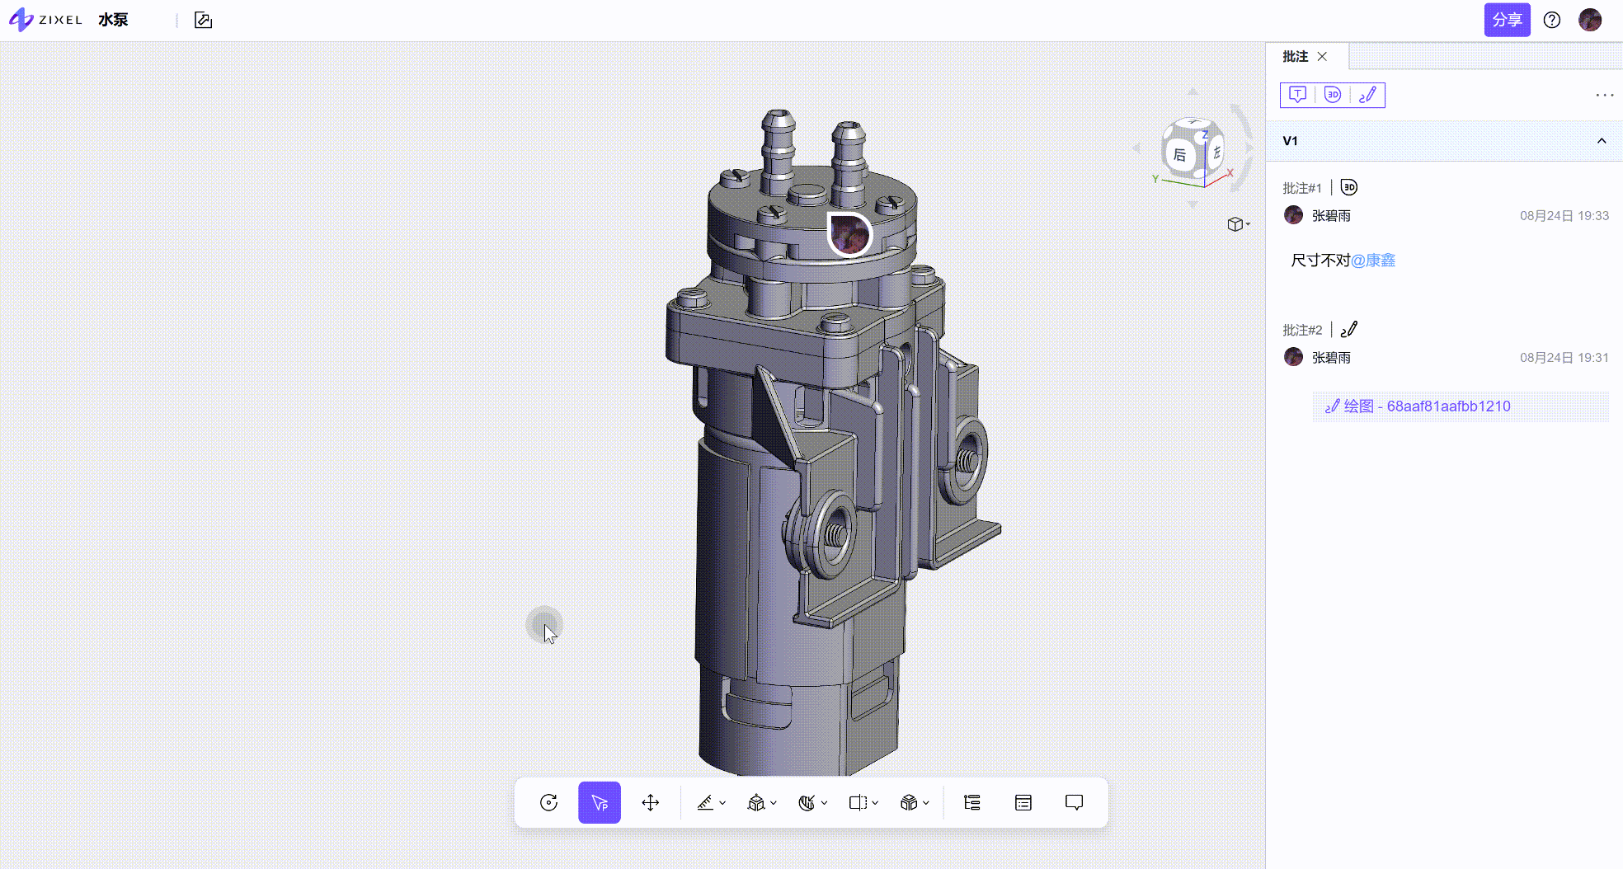Click the view cube down arrow
The height and width of the screenshot is (869, 1623).
(x=1193, y=204)
